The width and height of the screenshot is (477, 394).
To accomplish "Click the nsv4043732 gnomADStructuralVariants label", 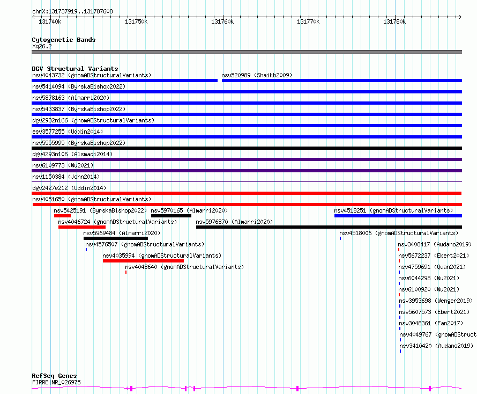I will click(x=92, y=75).
